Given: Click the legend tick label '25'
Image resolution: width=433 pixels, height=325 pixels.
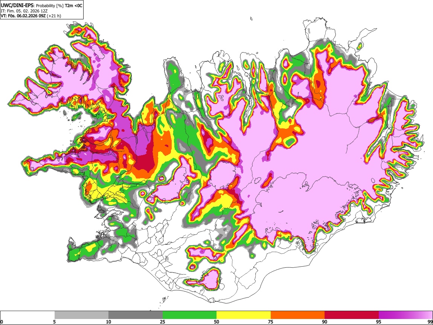Looking at the screenshot, I should click(x=163, y=322).
